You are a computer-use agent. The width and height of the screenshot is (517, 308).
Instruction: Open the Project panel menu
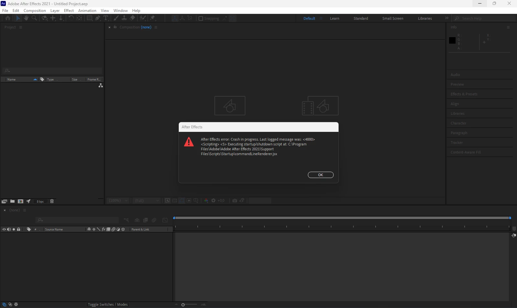click(21, 27)
